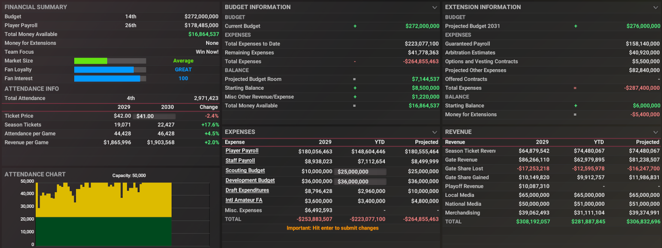Click the Revenue '2029' column header
662x248 pixels.
click(x=543, y=142)
